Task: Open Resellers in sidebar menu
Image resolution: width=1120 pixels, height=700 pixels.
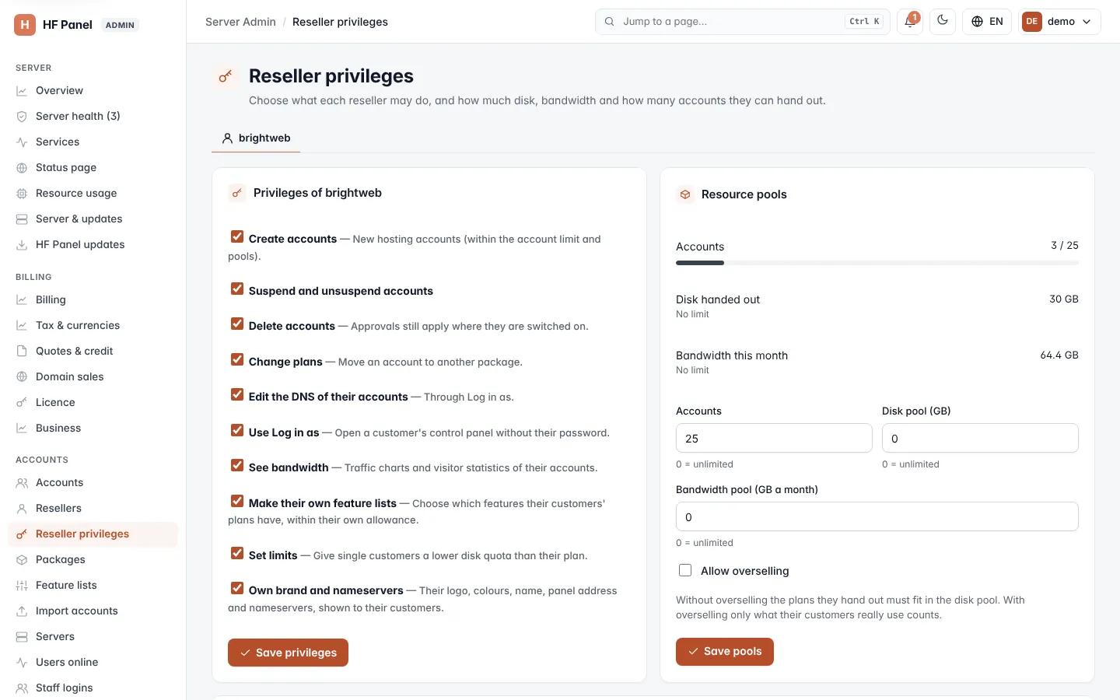Action: click(93, 508)
